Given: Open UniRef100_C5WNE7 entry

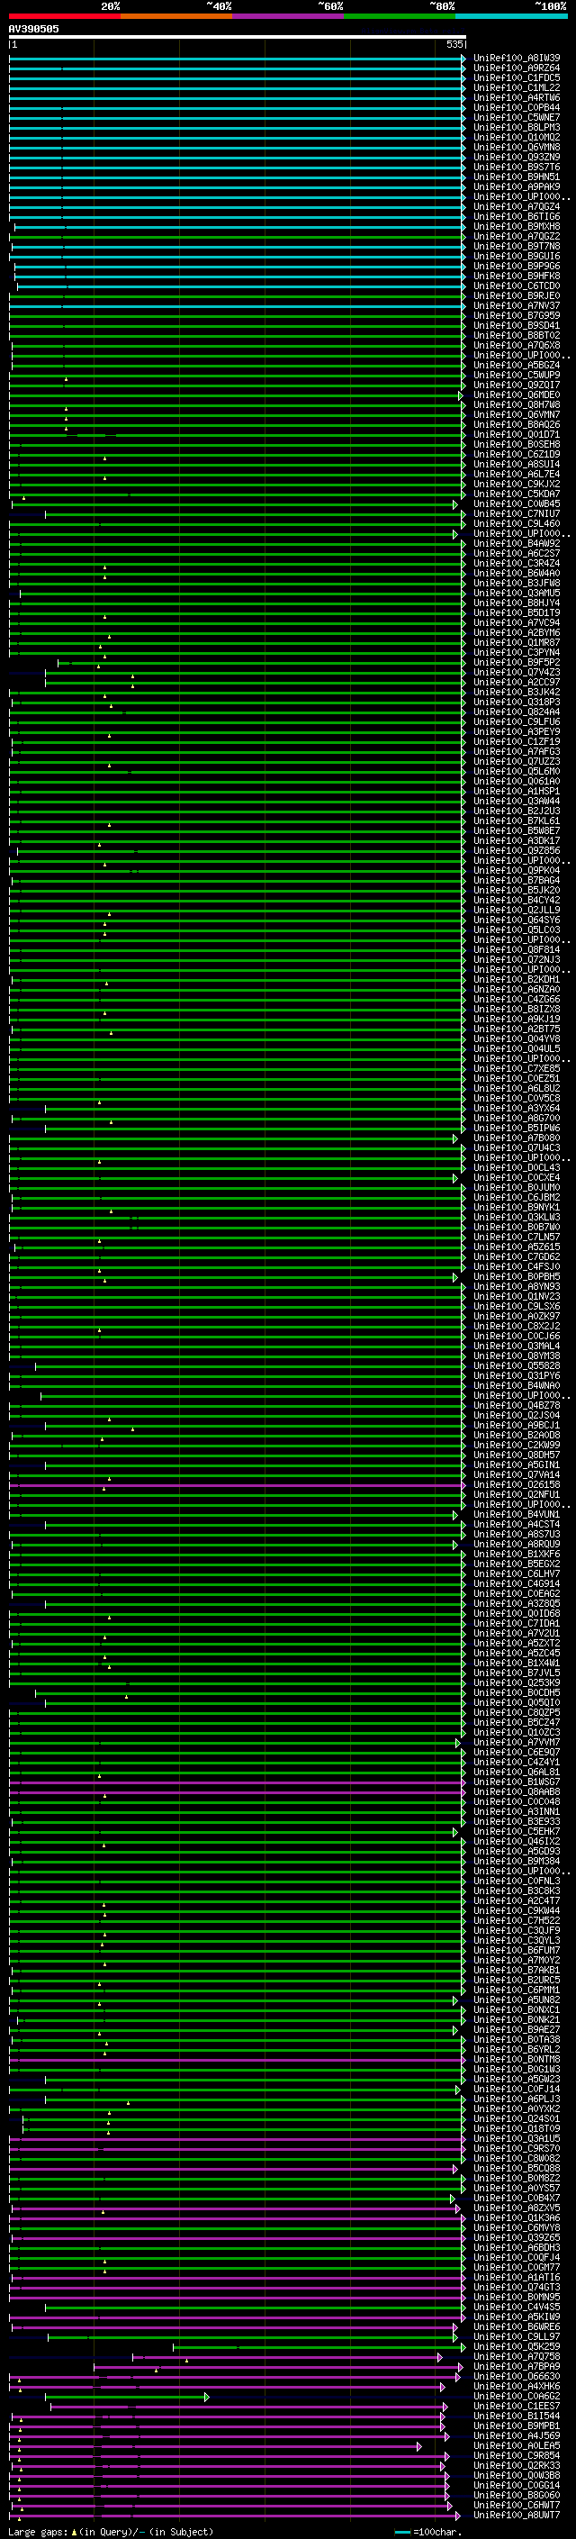Looking at the screenshot, I should [x=517, y=117].
